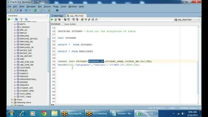Select the PERSONSNOTNULL table in tree
Screen dimensions: 208x117
(28, 79)
